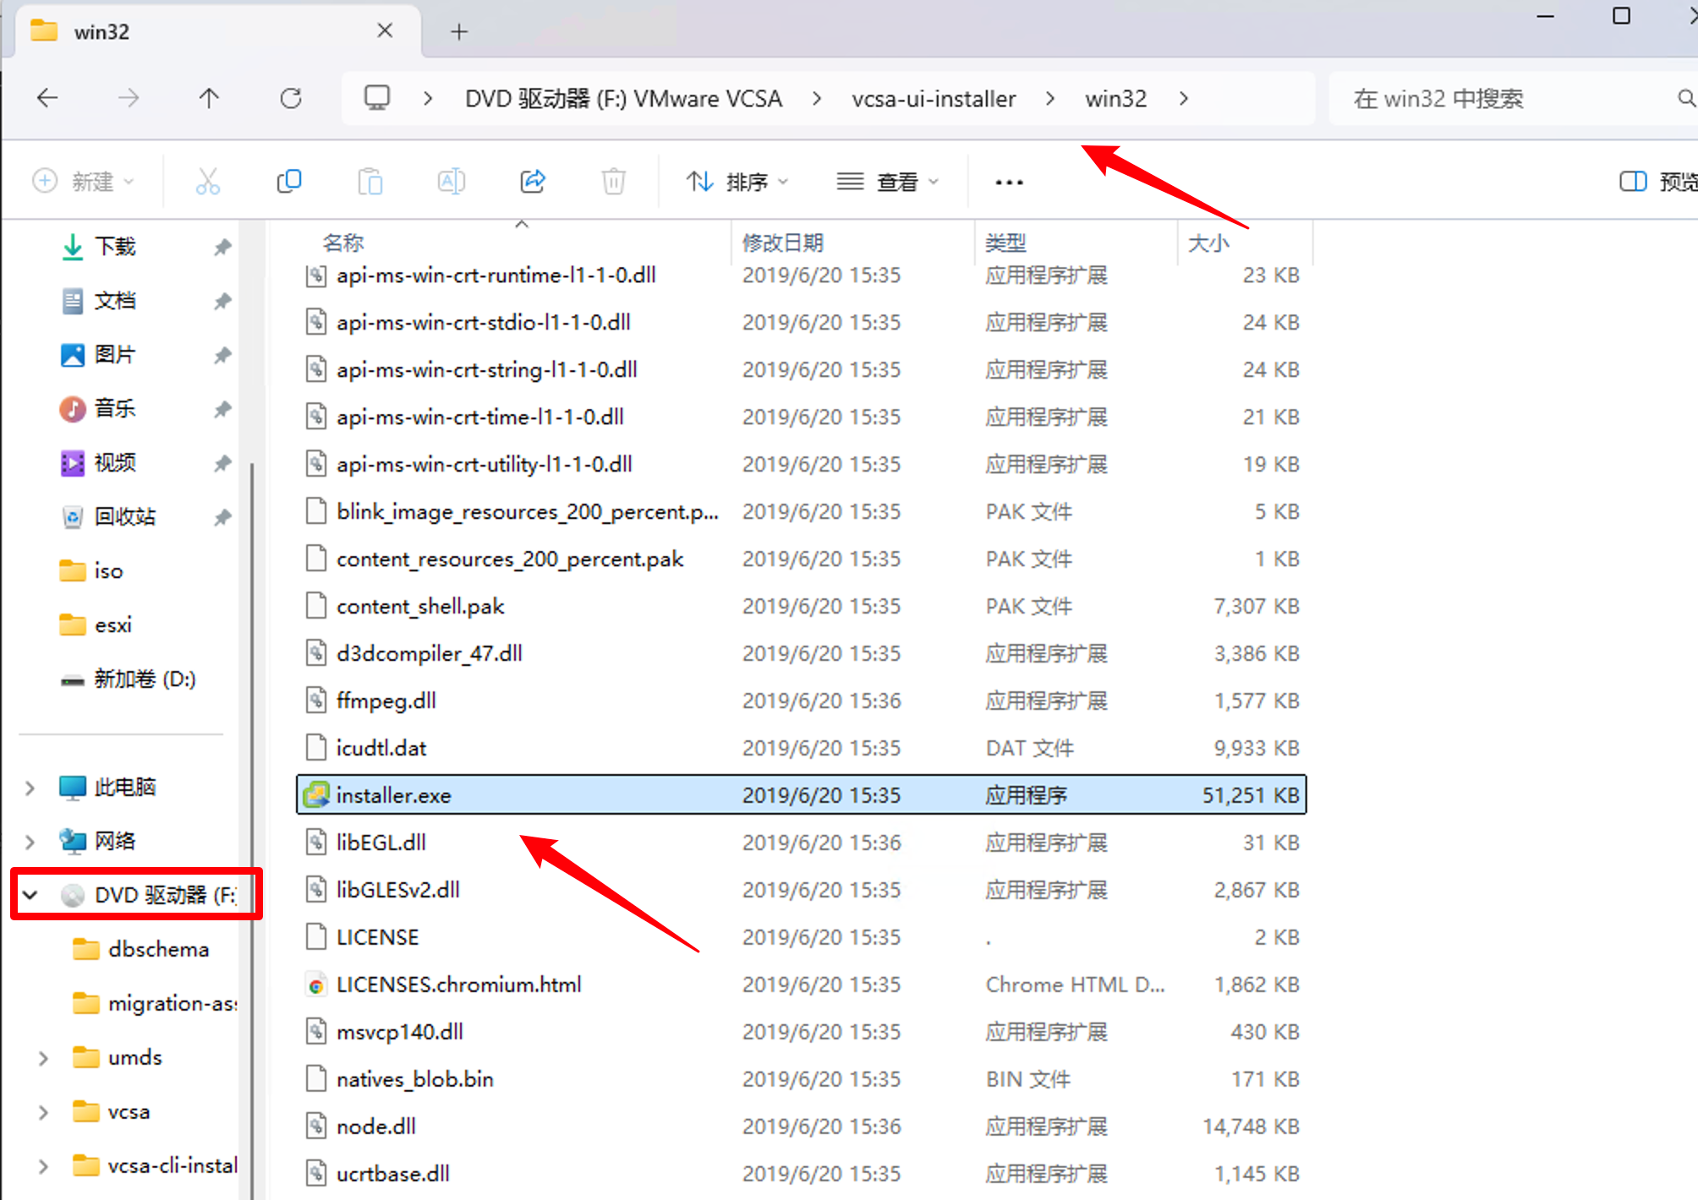Sort by 大小 column header

[1208, 243]
